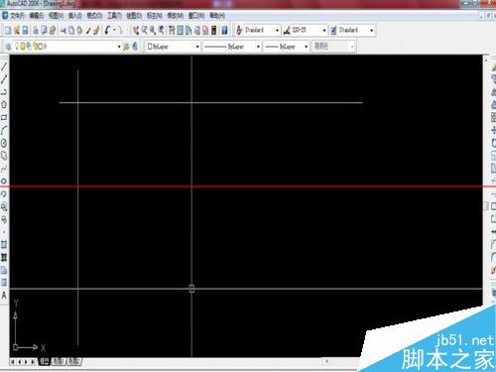Activate the Pan realtime hand icon

136,31
